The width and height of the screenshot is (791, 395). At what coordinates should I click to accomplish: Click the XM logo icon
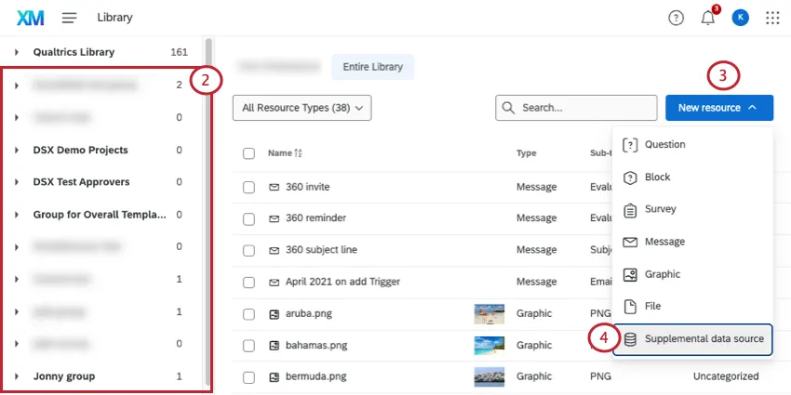click(x=31, y=18)
